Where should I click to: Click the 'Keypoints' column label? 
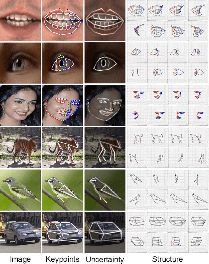[63, 260]
